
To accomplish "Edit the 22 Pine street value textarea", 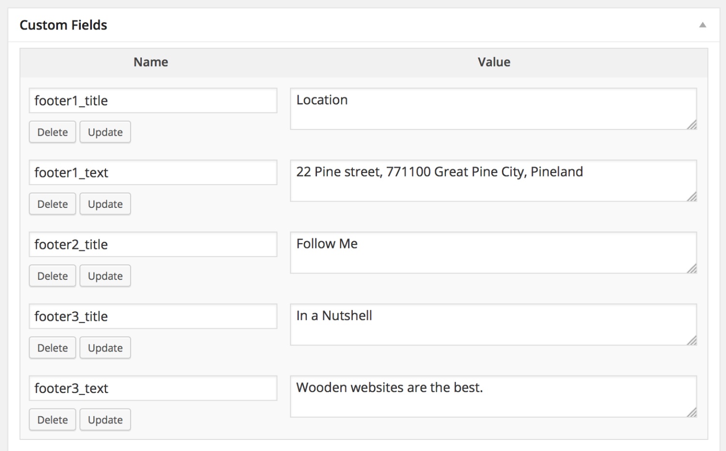I will (x=493, y=181).
